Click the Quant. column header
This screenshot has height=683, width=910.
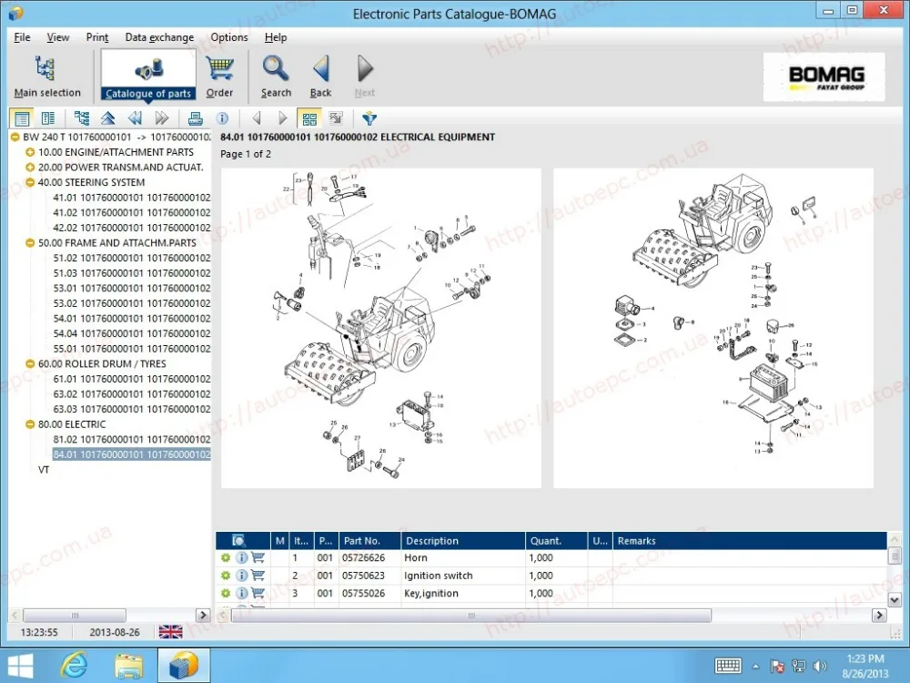point(557,541)
